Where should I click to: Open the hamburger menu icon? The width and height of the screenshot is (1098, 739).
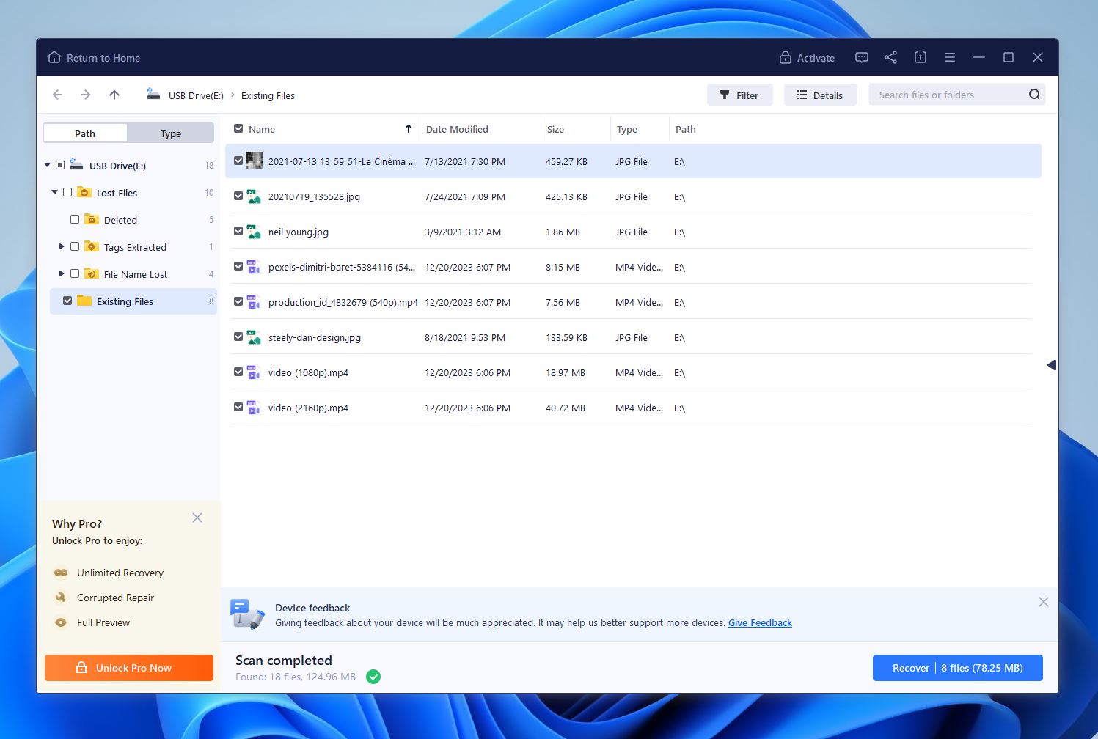950,57
